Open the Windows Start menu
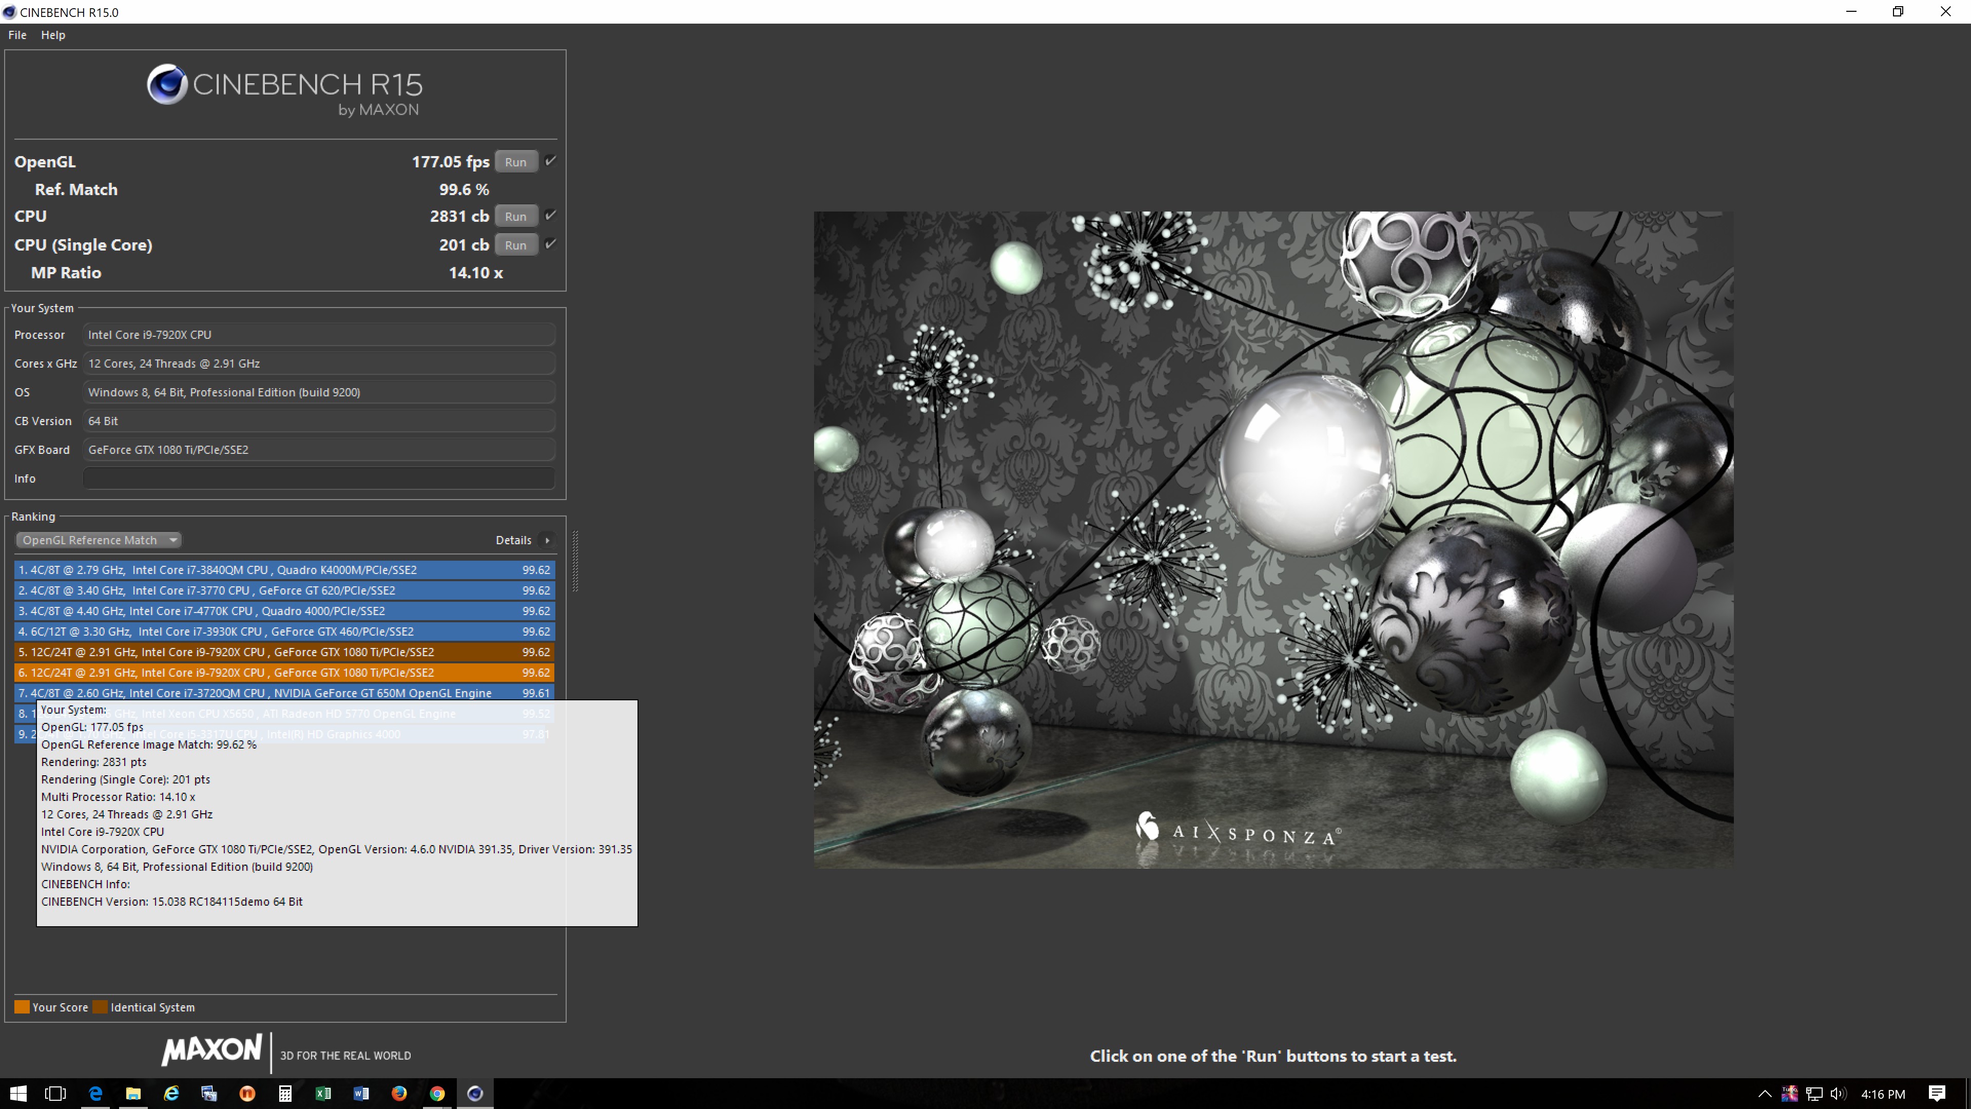Screen dimensions: 1971x1109 [18, 1093]
